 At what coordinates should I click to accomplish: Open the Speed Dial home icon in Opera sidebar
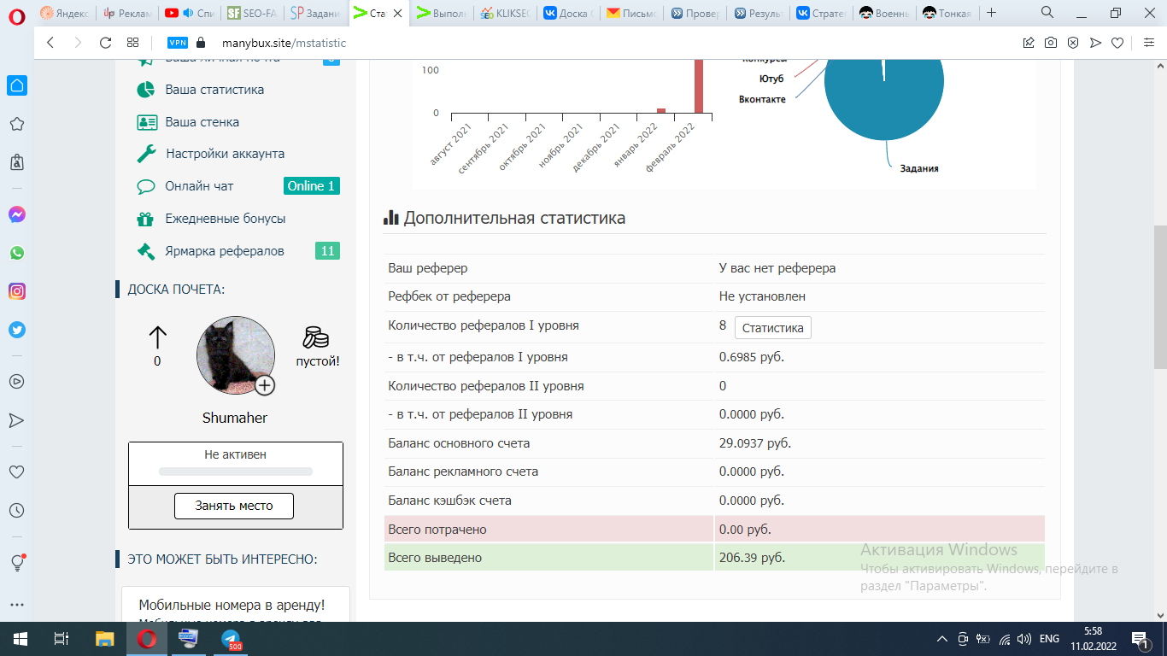coord(17,85)
